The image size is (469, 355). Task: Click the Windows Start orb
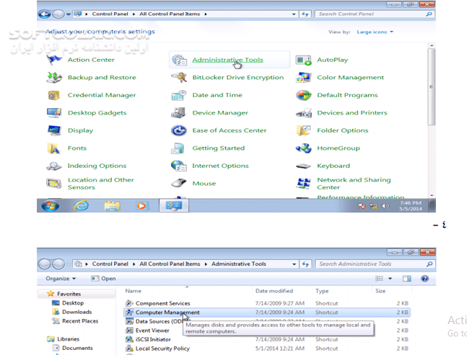(51, 206)
